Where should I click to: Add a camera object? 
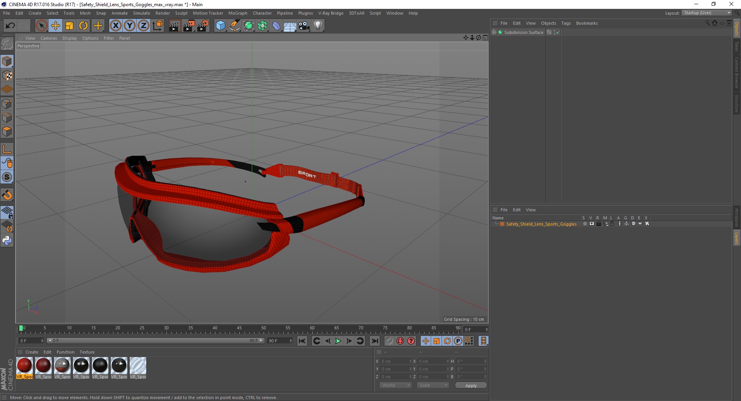click(304, 26)
